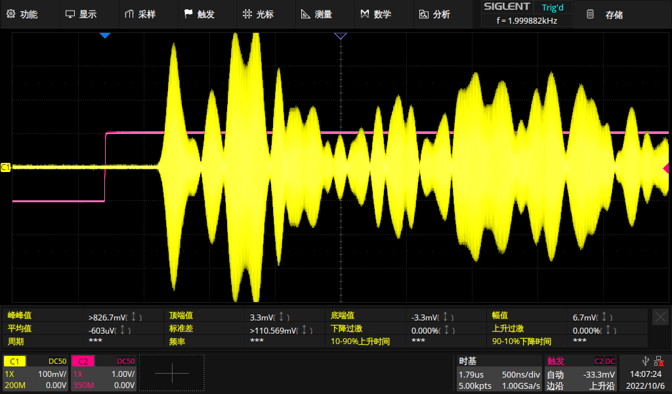Toggle the C1 channel box
Image resolution: width=672 pixels, height=394 pixels.
[x=35, y=373]
